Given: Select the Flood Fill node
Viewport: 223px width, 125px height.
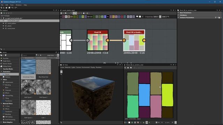Looking at the screenshot, I should pyautogui.click(x=98, y=40).
